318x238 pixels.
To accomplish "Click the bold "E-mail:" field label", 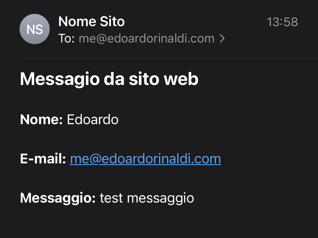I will pyautogui.click(x=43, y=159).
